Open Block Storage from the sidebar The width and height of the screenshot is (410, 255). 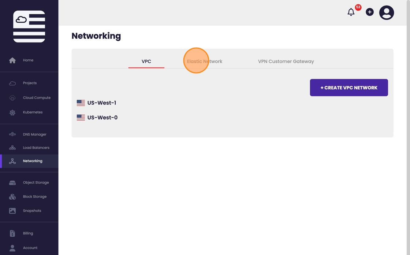(34, 197)
